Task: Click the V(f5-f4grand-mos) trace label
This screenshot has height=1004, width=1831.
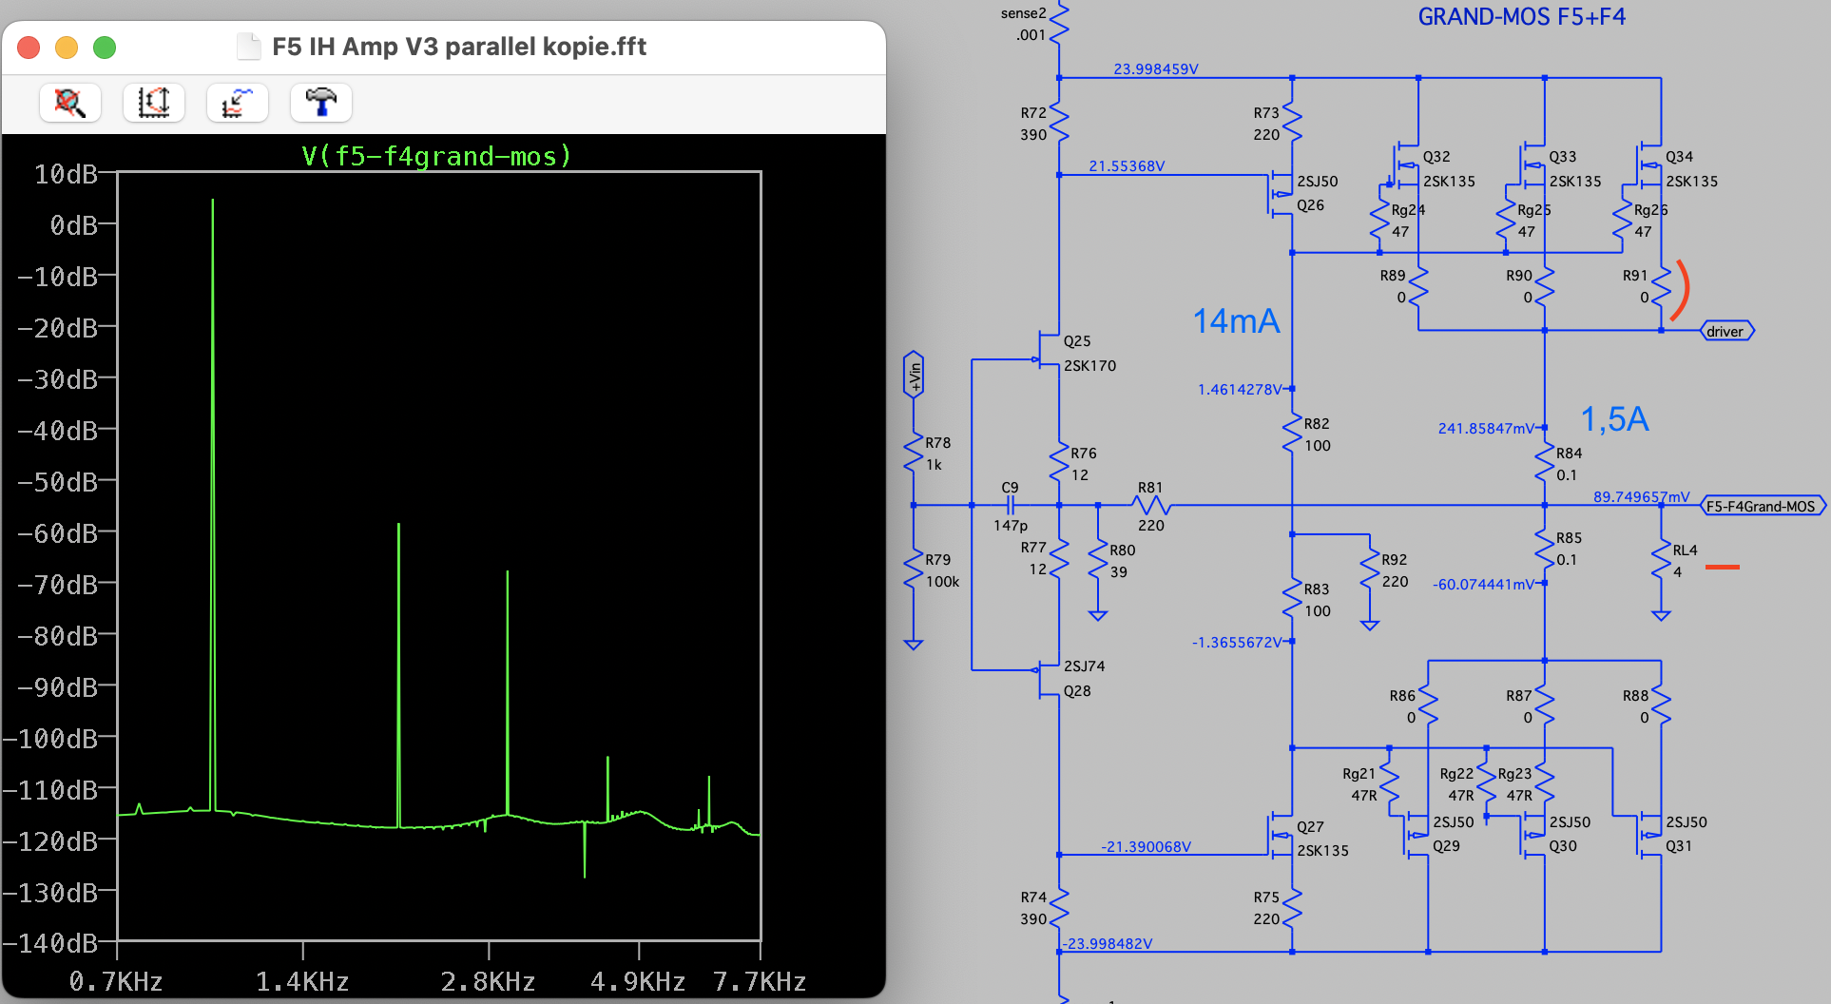Action: (436, 156)
